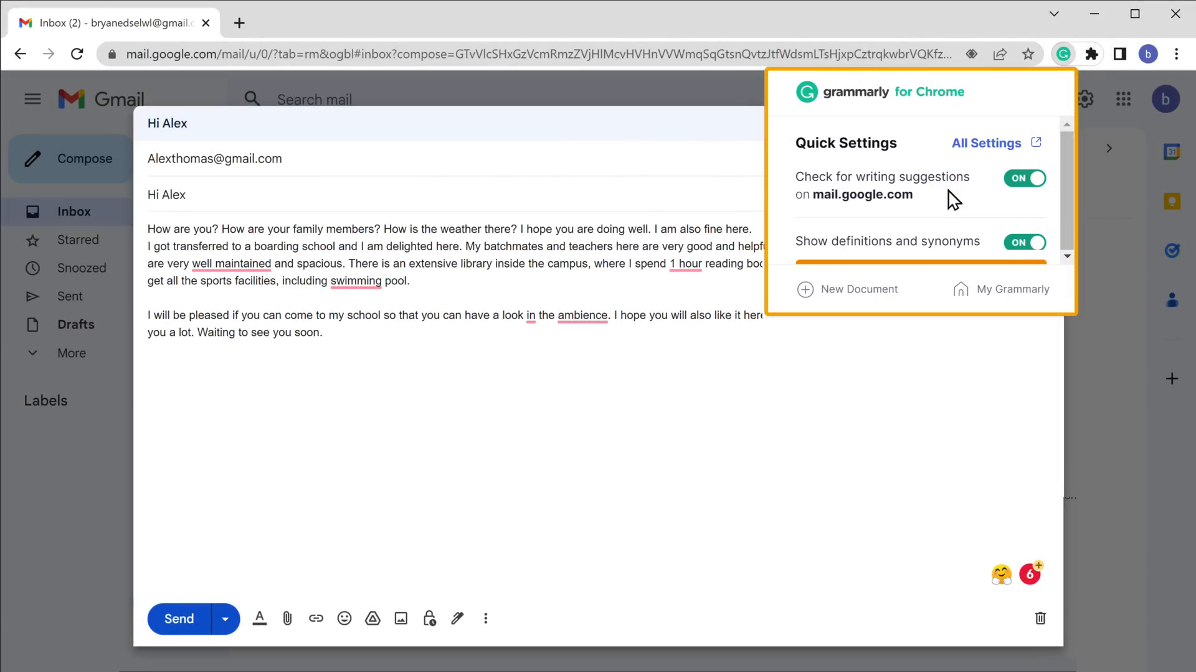Click Grammarly suggestions count badge
The height and width of the screenshot is (672, 1196).
[1030, 574]
